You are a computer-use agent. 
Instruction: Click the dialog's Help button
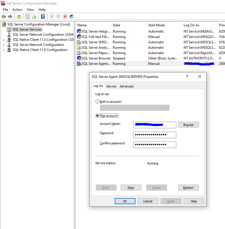click(194, 201)
